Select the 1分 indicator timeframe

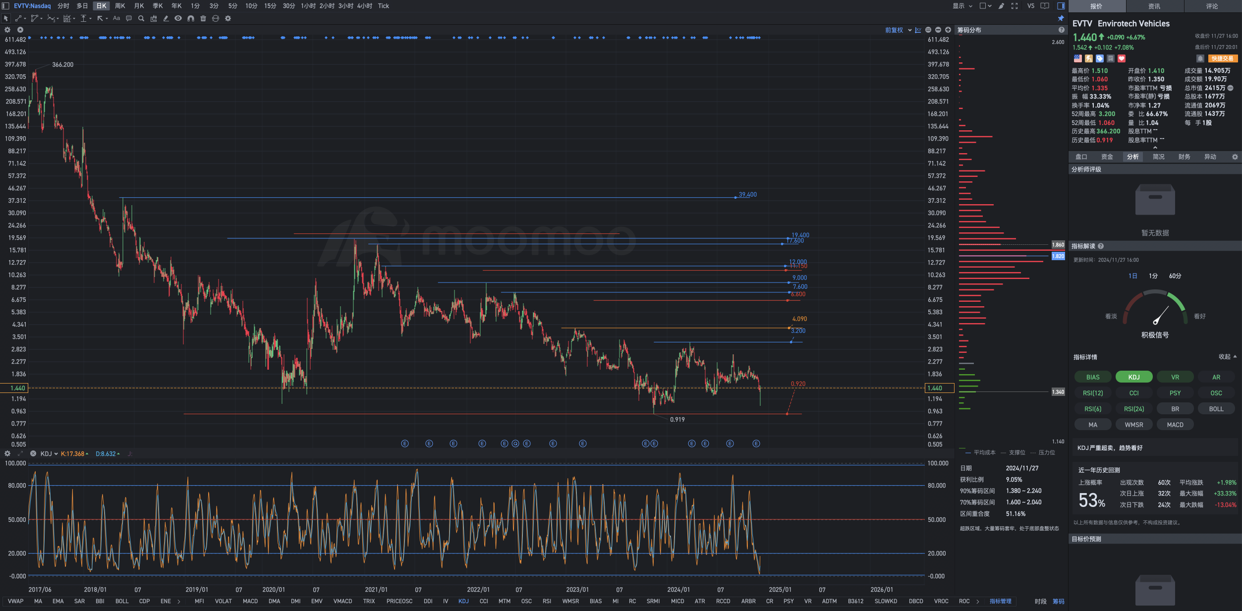point(1153,276)
